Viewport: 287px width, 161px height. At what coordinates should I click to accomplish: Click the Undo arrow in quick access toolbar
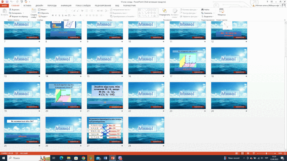[11, 2]
